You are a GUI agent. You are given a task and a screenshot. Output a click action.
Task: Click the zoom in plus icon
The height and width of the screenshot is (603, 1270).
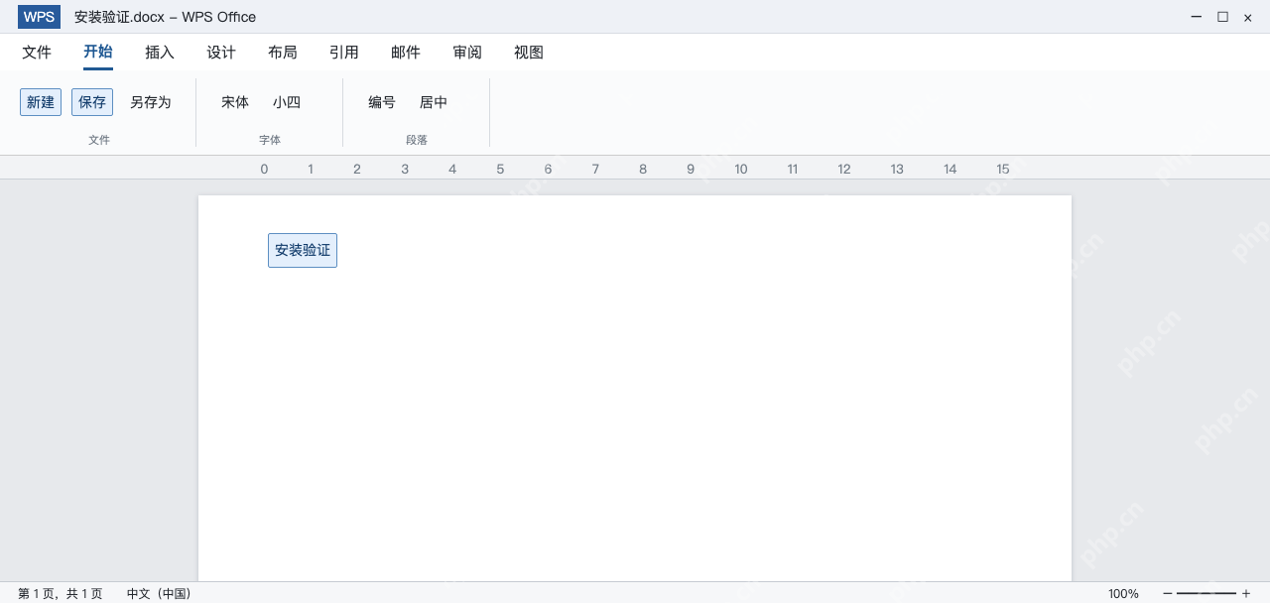pos(1246,593)
